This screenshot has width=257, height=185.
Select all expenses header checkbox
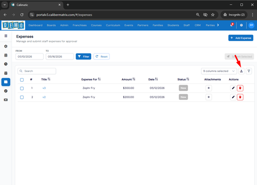[x=22, y=80]
